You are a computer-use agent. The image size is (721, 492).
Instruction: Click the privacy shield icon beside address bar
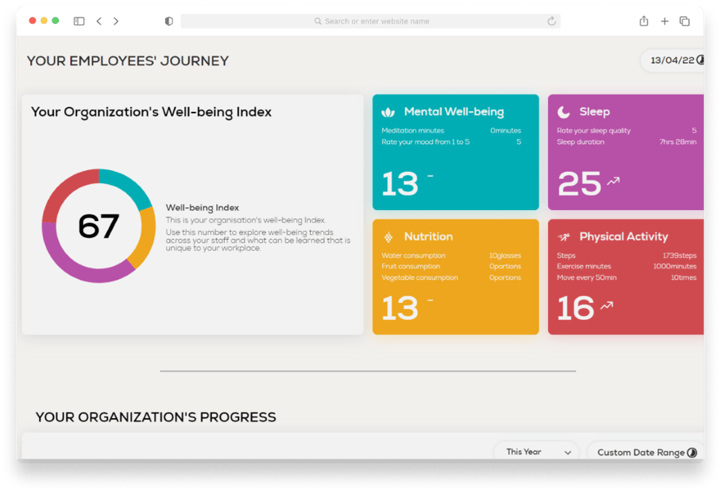(169, 21)
